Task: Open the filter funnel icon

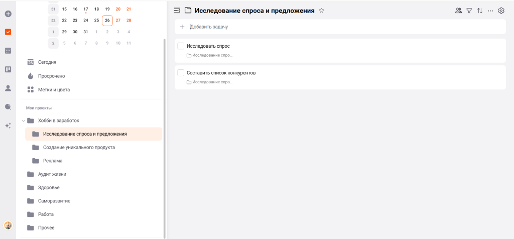Action: [x=469, y=11]
